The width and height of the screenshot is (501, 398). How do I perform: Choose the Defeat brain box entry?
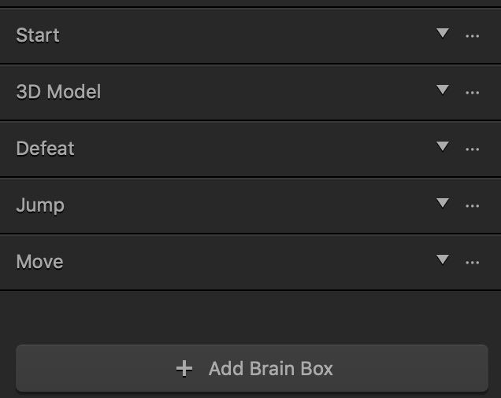[x=45, y=149]
